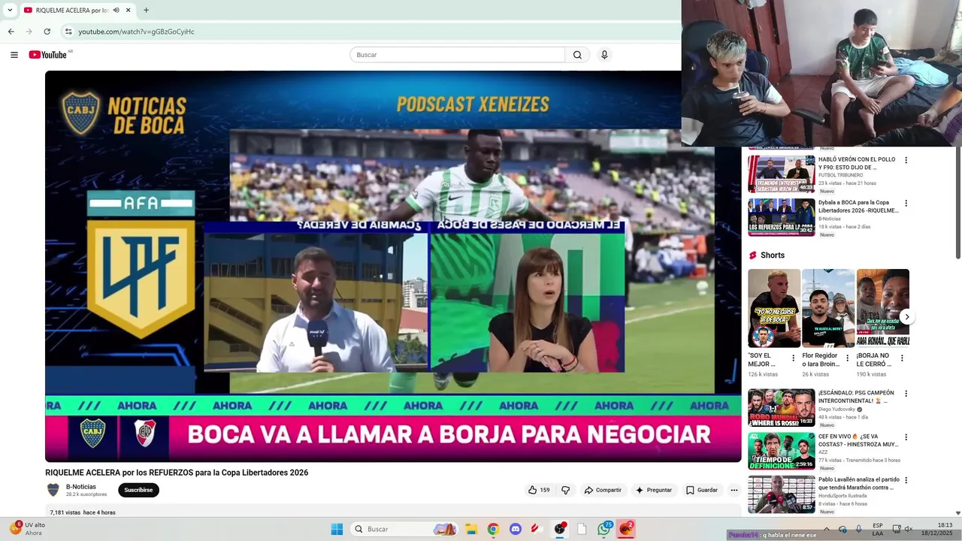962x541 pixels.
Task: Click the Preguntar ask button
Action: (654, 490)
